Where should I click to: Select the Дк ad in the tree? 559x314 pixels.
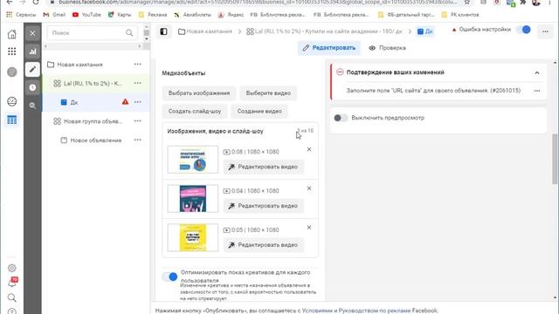click(x=74, y=102)
